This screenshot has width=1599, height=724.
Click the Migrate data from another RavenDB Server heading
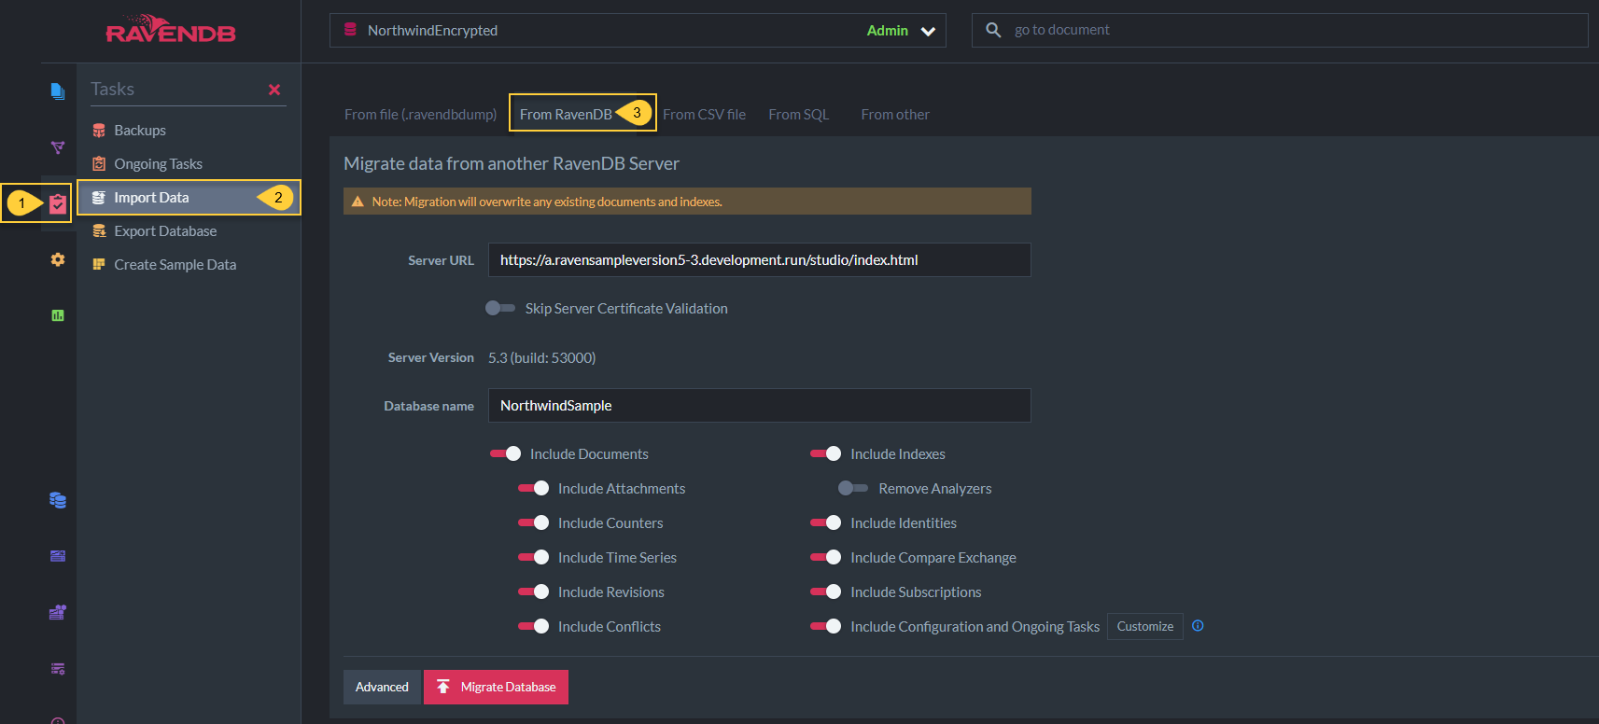click(512, 163)
